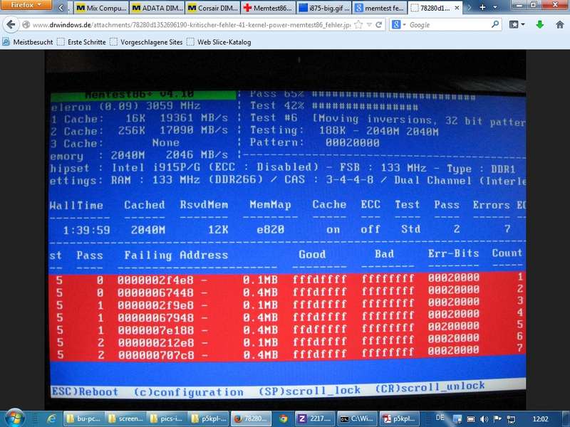Viewport: 570px width, 427px height.
Task: Open Google Chrome from the taskbar
Action: pyautogui.click(x=283, y=418)
